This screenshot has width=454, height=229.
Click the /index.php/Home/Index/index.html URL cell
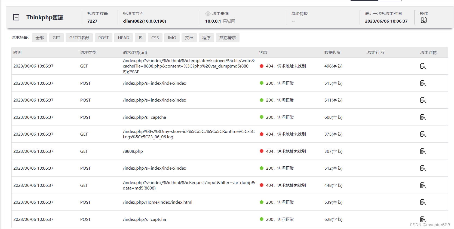pyautogui.click(x=157, y=202)
